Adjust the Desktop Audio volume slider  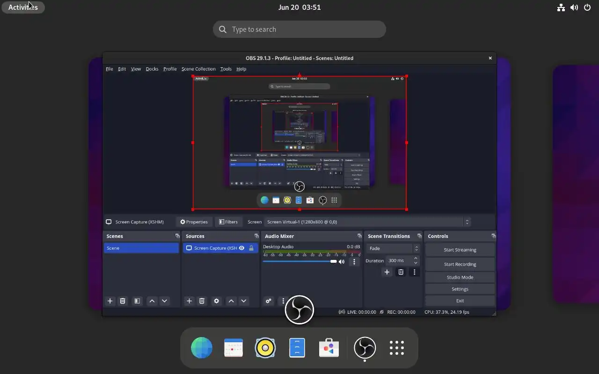click(299, 261)
